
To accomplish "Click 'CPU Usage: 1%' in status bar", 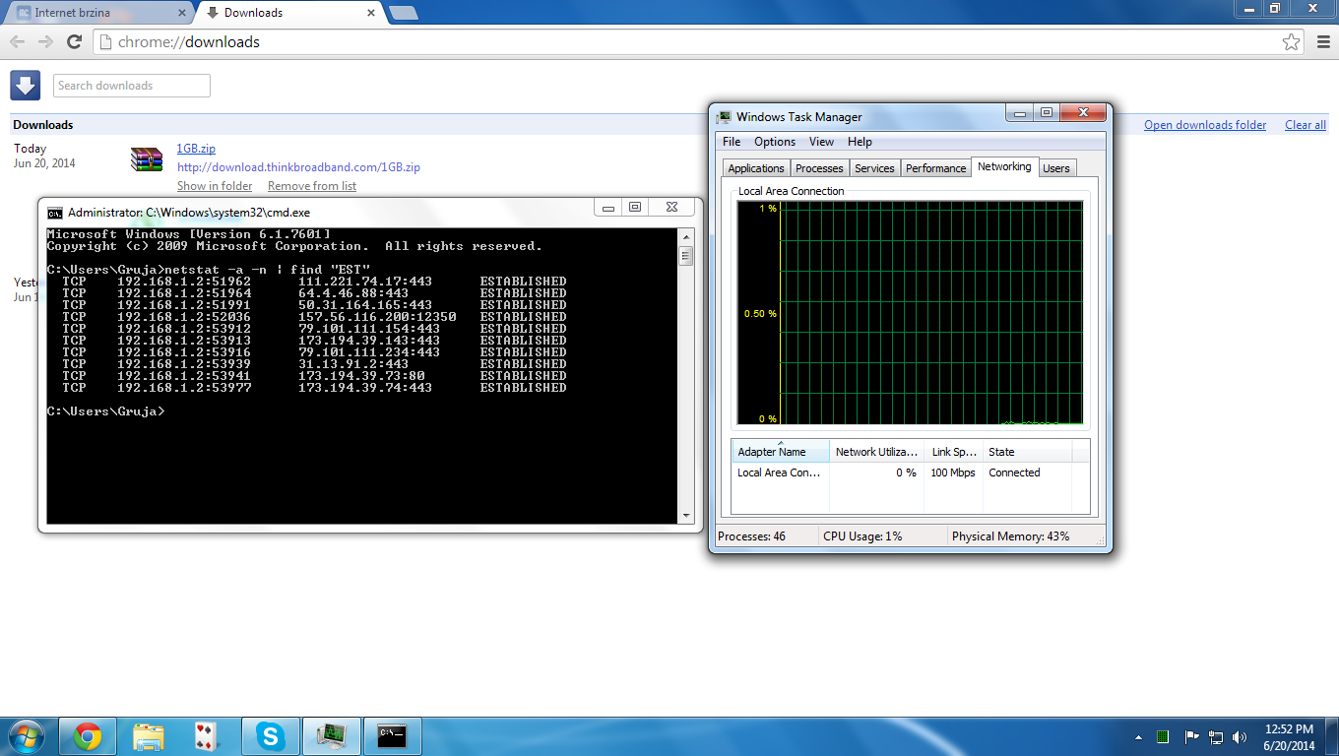I will pyautogui.click(x=862, y=536).
